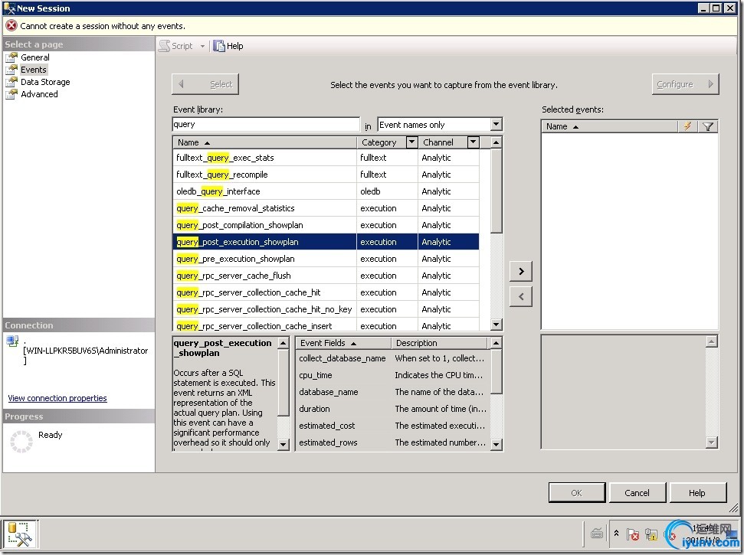
Task: Select fulltext_query_exec_stats event
Action: tap(326, 158)
